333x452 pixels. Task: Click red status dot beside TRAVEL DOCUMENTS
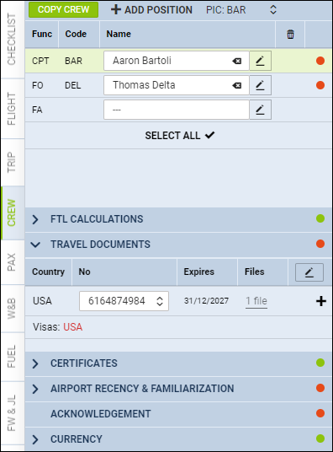pyautogui.click(x=320, y=244)
